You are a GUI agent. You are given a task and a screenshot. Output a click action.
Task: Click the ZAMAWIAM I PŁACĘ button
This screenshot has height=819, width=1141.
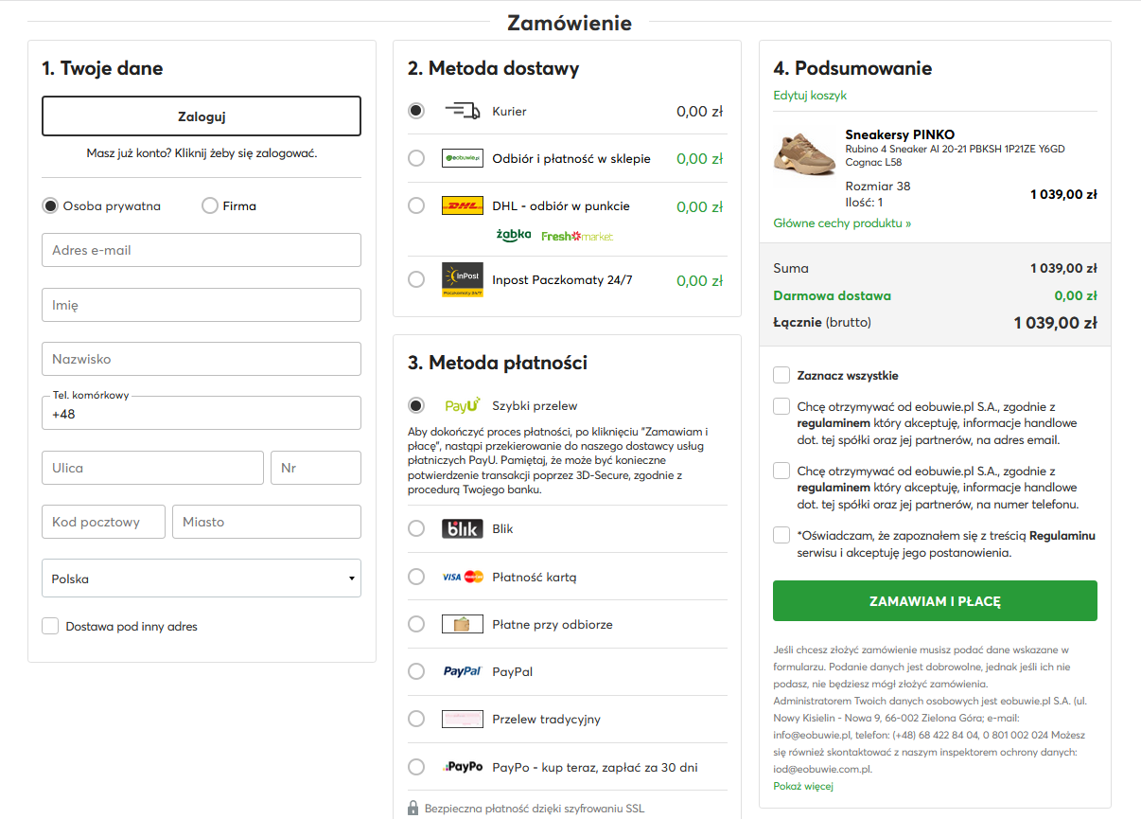pos(935,601)
